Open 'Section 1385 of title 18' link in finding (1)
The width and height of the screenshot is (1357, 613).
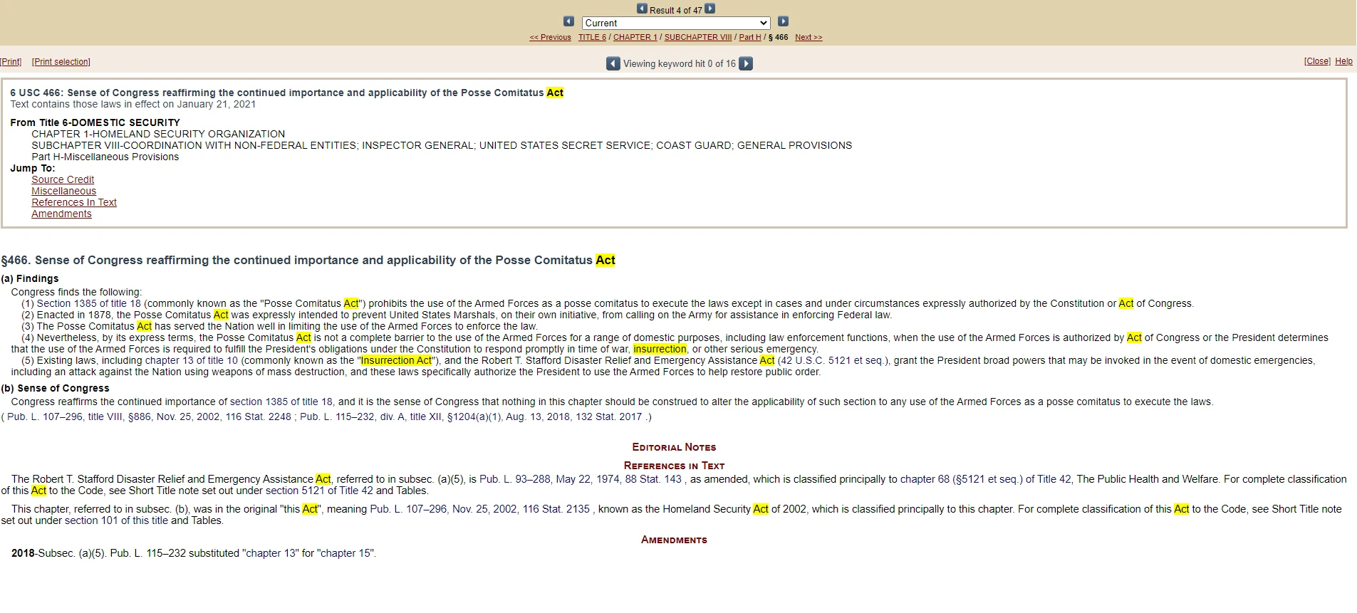(x=89, y=303)
